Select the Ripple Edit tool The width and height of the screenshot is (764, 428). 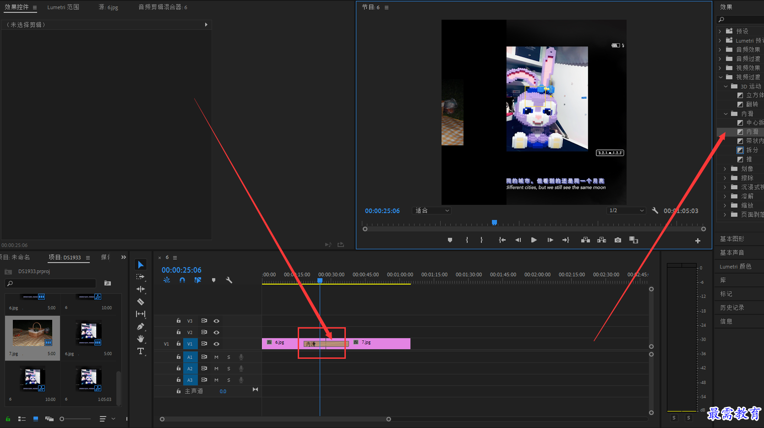click(x=141, y=289)
